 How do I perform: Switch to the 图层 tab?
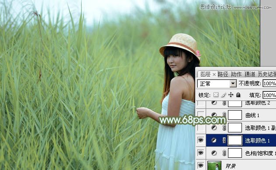(205, 74)
